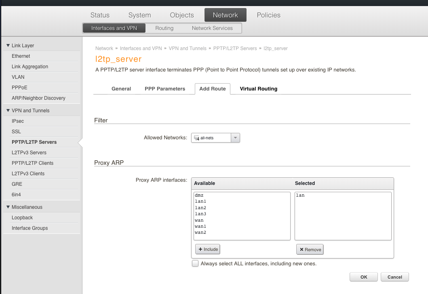Click the all-nets network icon in Allowed Networks
Viewport: 428px width, 294px height.
196,138
